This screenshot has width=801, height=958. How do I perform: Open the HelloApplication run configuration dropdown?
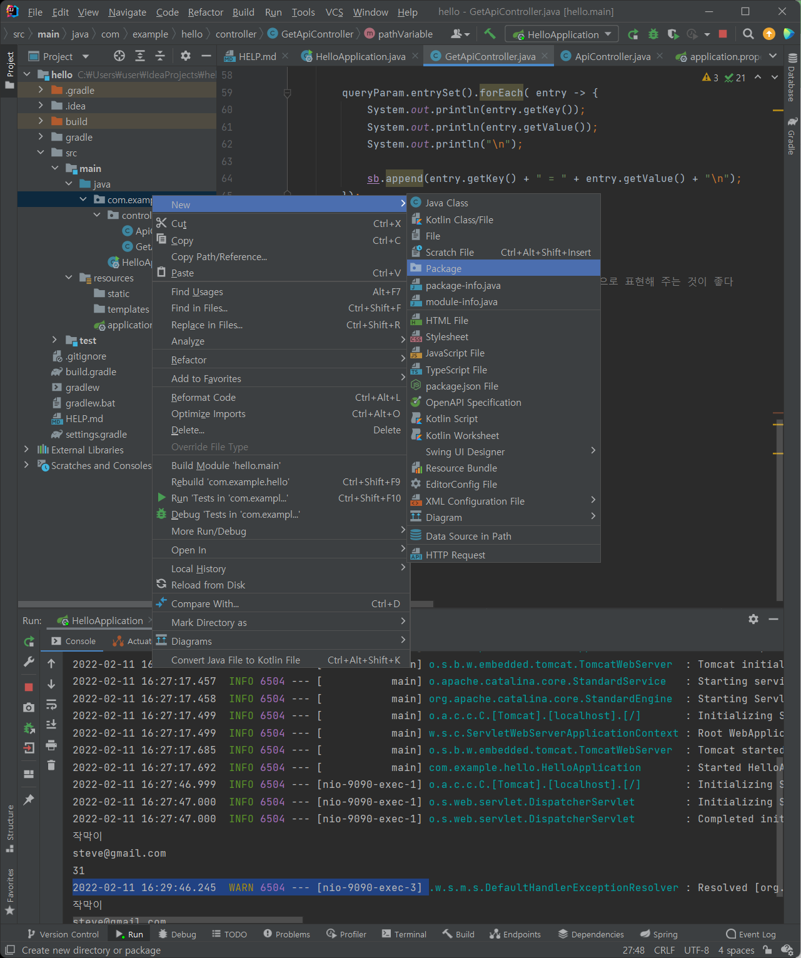[562, 34]
